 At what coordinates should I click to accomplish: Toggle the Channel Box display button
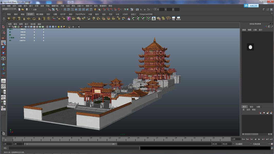271,9
